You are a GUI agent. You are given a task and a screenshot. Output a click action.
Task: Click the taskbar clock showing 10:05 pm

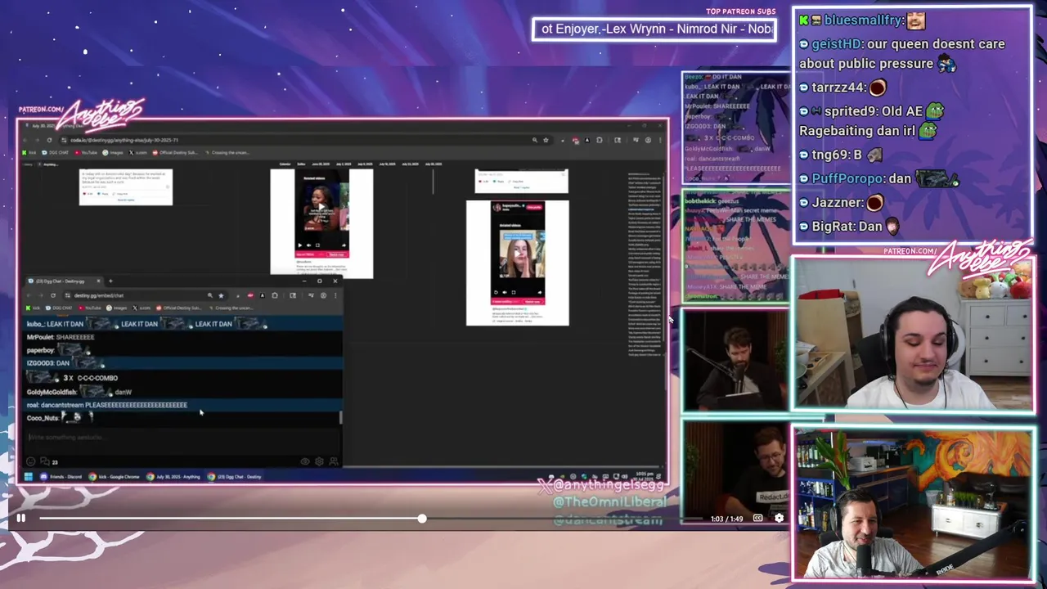pyautogui.click(x=643, y=476)
